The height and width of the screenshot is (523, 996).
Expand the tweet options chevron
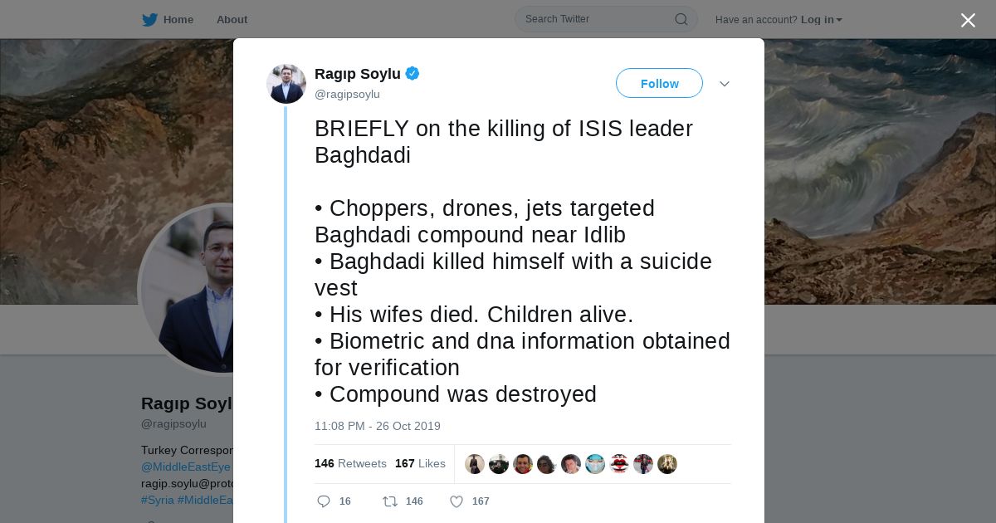pos(724,84)
